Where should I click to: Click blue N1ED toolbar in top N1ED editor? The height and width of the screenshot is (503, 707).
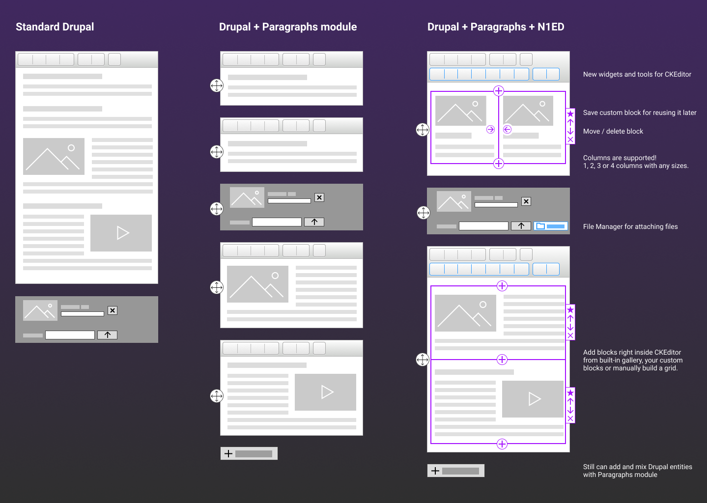coord(494,74)
